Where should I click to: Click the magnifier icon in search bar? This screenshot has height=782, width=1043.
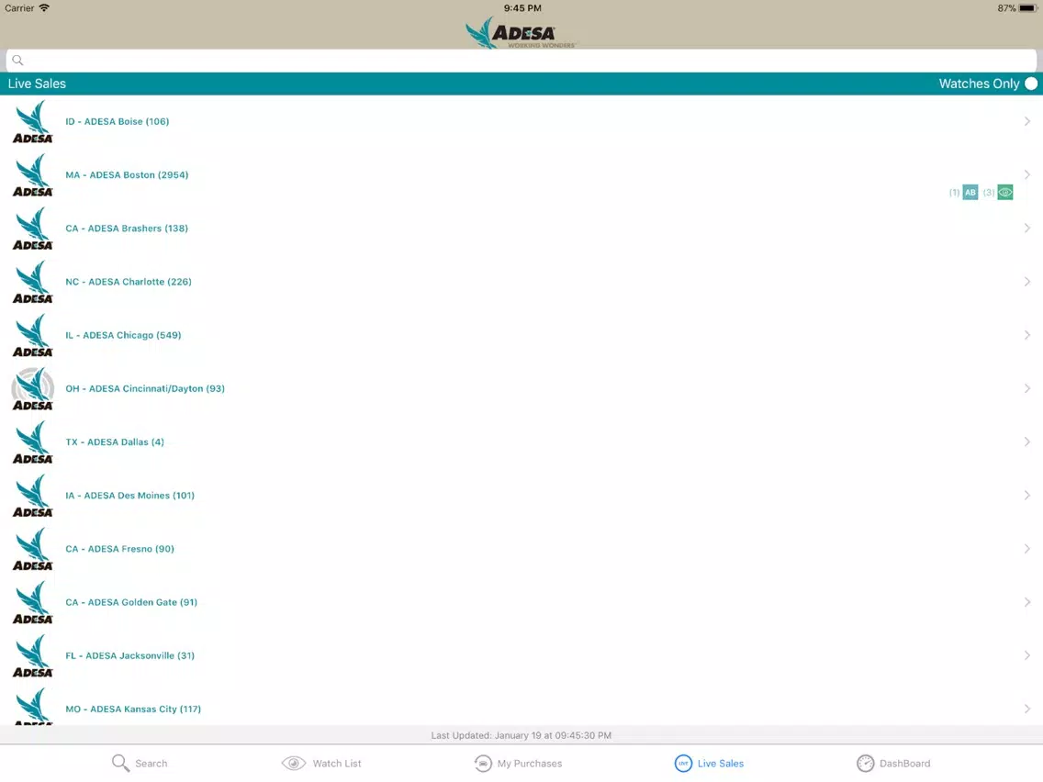(x=18, y=61)
